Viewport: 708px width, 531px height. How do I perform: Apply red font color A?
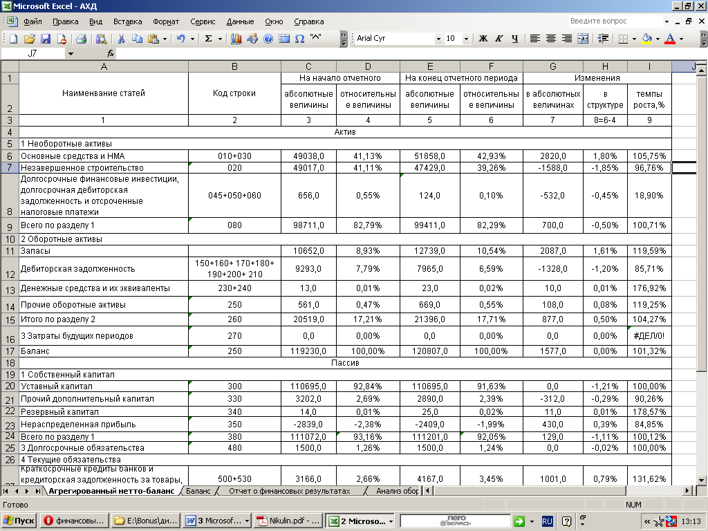click(671, 39)
